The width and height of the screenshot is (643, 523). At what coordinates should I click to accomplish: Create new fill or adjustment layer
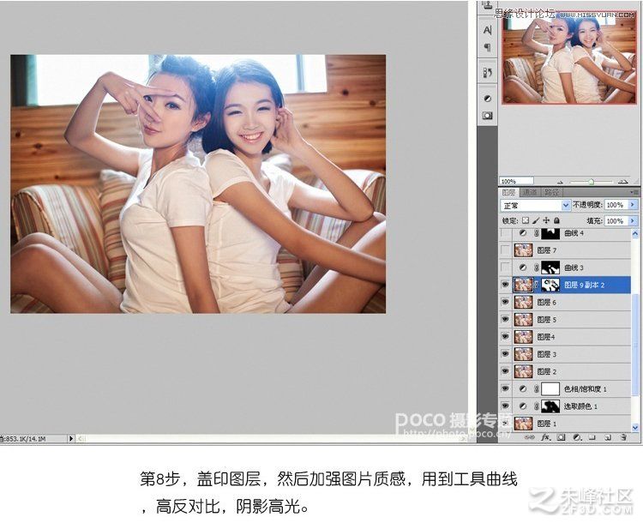click(x=577, y=437)
